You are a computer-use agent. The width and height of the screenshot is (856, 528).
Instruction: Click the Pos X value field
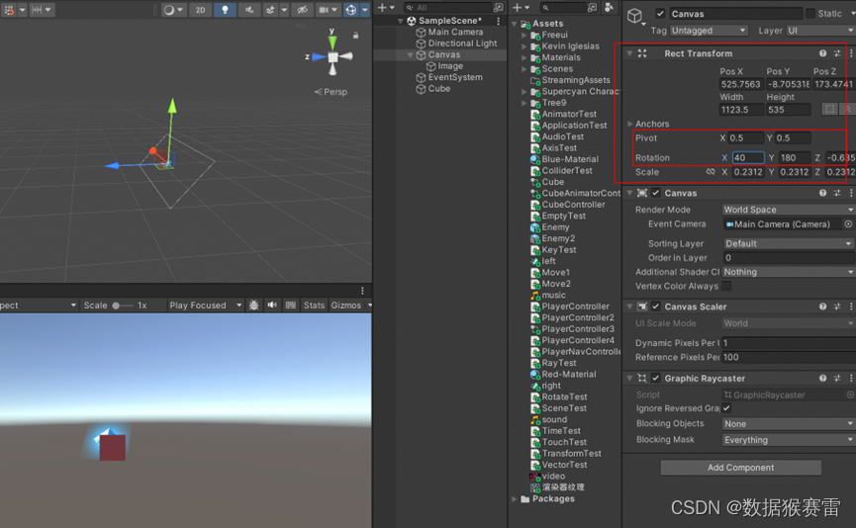pos(741,84)
